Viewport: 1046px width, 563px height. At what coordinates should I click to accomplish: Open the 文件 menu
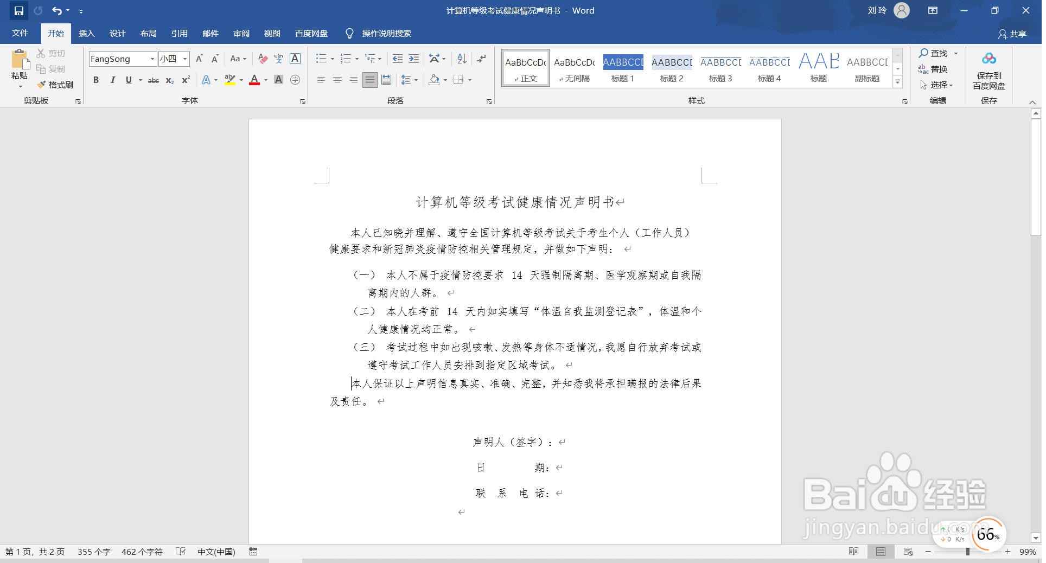20,33
